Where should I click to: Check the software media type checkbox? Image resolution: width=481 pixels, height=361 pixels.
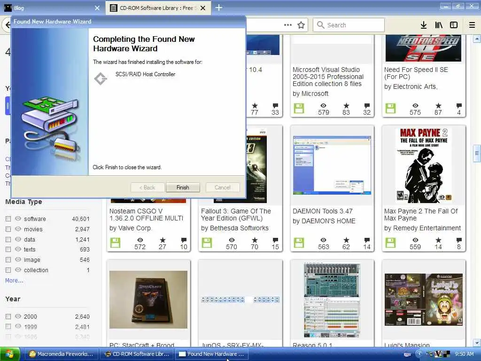click(8, 219)
